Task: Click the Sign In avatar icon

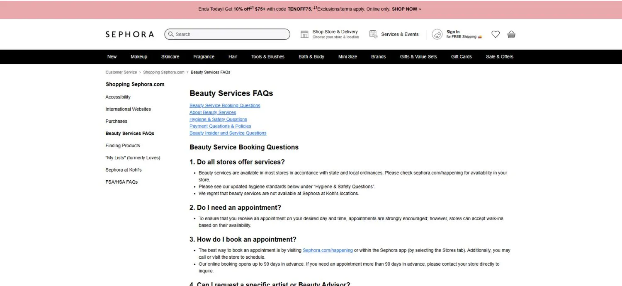Action: click(x=437, y=34)
